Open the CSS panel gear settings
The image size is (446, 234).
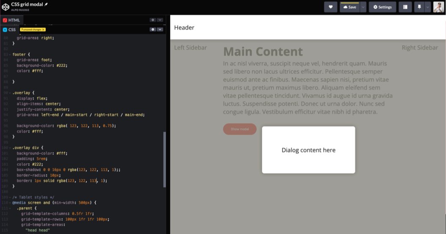click(153, 30)
